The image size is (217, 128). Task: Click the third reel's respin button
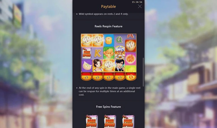(x=108, y=77)
